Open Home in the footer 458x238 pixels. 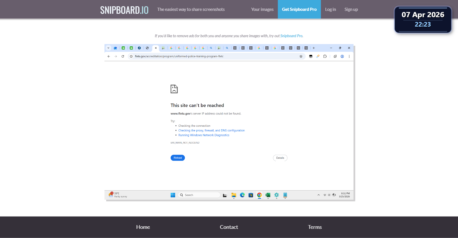coord(143,227)
